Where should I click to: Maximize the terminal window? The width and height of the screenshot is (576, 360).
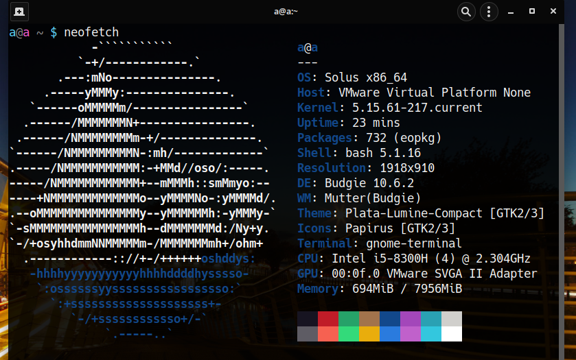[532, 12]
